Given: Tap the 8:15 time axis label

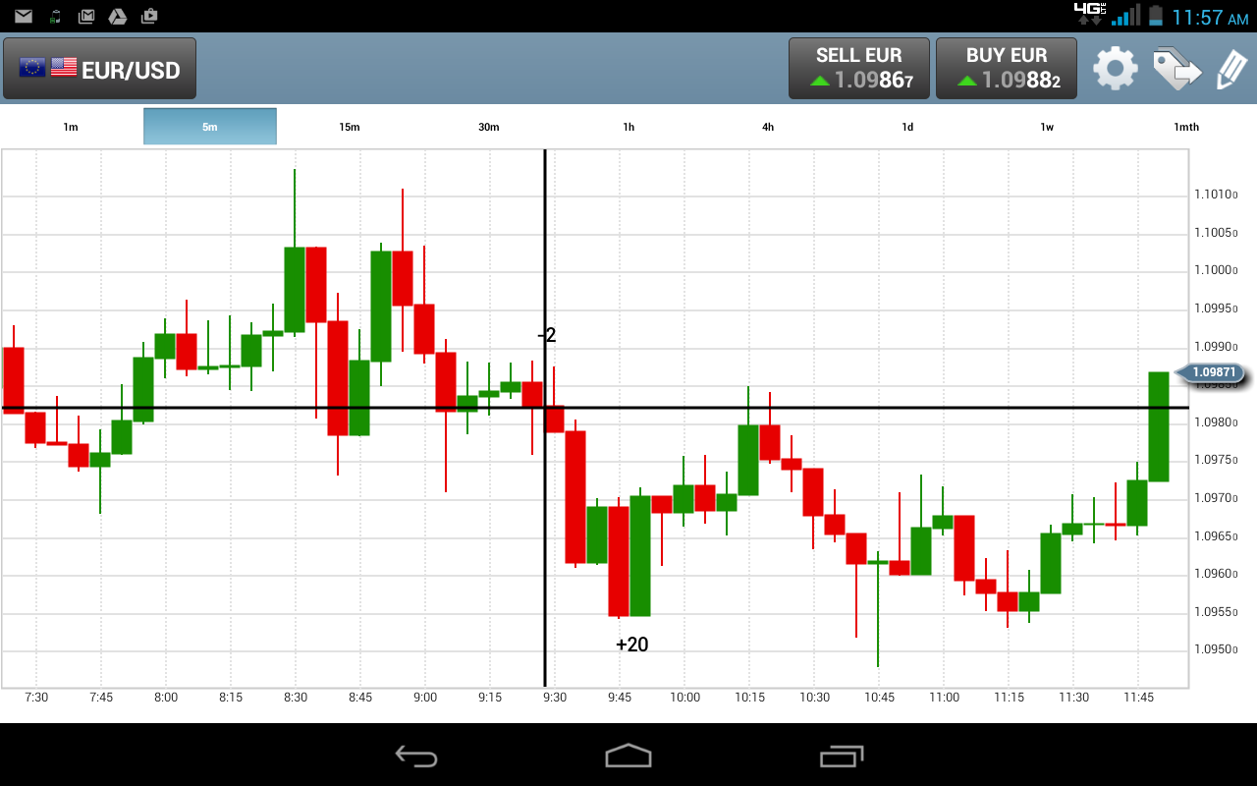Looking at the screenshot, I should click(x=231, y=698).
